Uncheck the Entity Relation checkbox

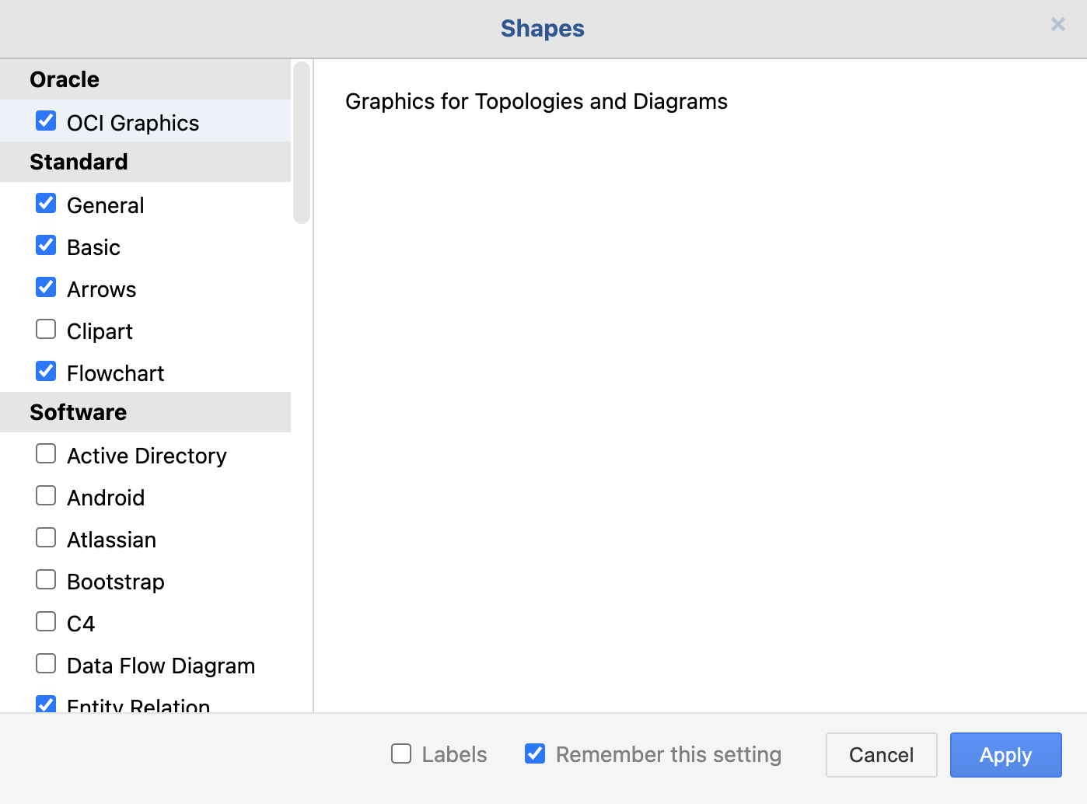click(46, 704)
